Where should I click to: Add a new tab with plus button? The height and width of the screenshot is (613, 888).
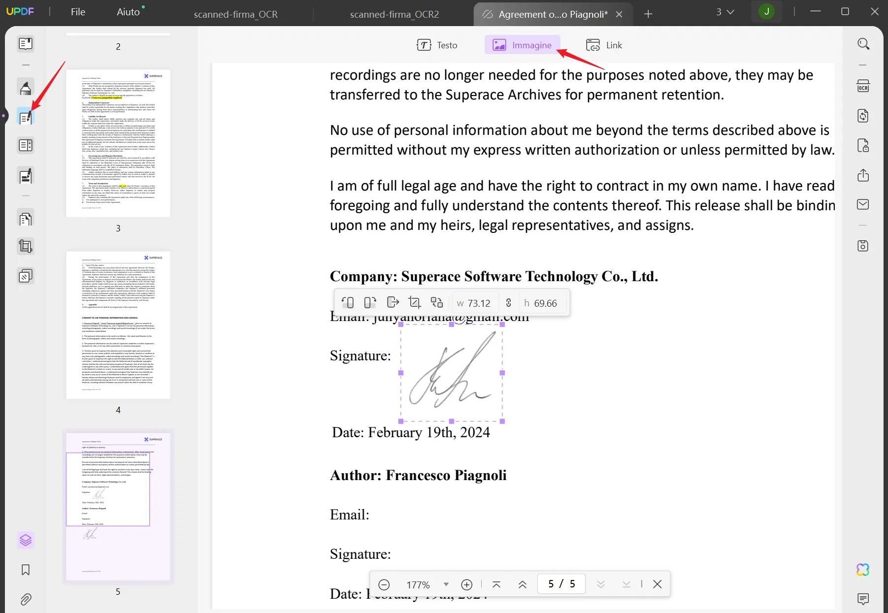point(648,14)
